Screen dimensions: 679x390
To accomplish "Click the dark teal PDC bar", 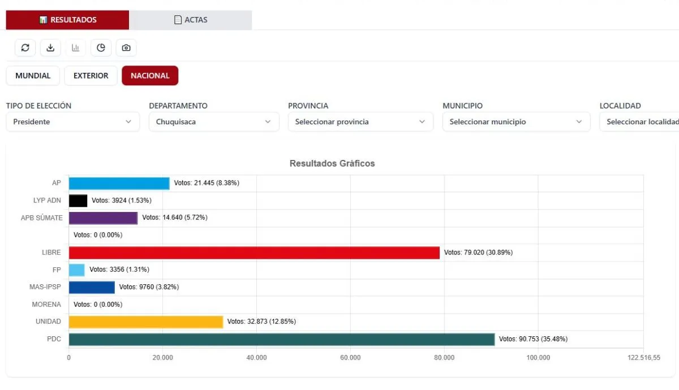I will 281,339.
